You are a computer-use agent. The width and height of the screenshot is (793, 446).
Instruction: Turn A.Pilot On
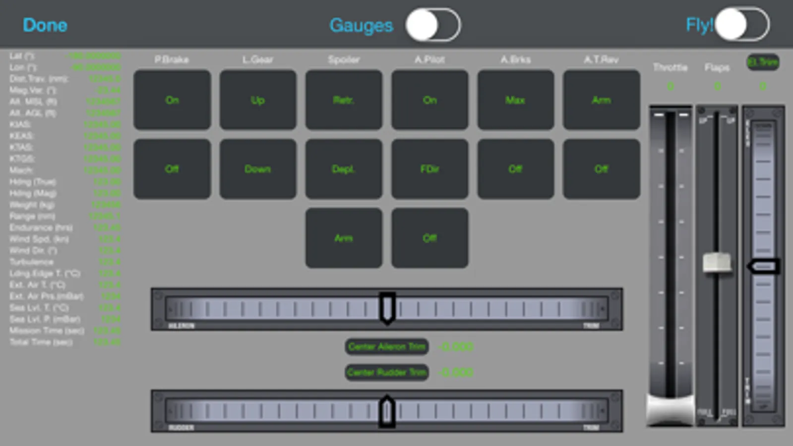tap(429, 100)
